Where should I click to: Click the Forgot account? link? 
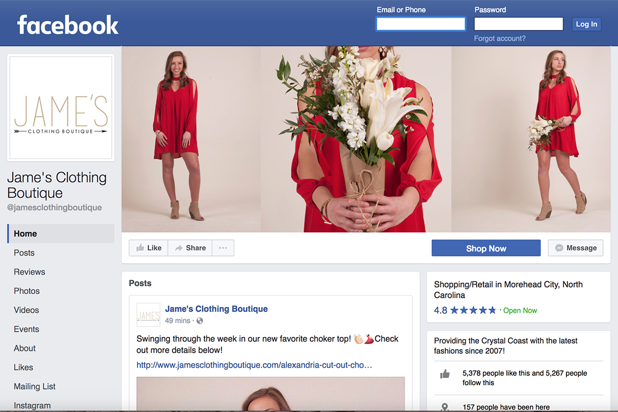[x=500, y=39]
